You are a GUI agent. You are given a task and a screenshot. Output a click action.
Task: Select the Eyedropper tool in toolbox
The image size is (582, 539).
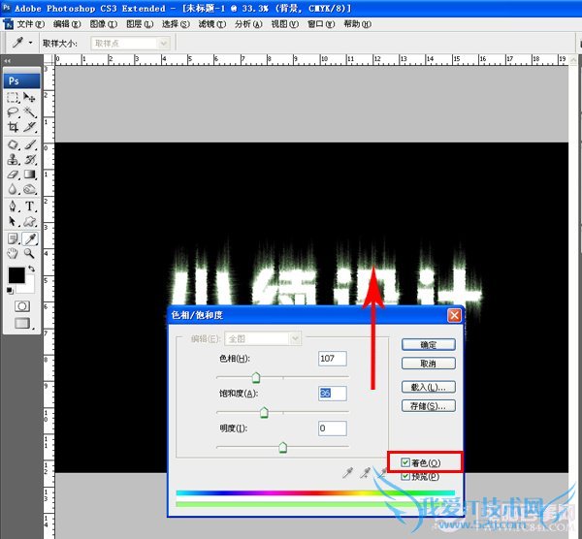click(x=30, y=238)
